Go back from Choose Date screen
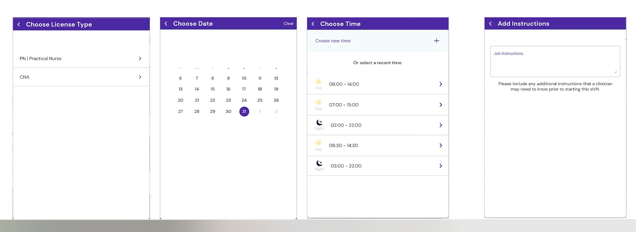The height and width of the screenshot is (232, 636). [166, 24]
